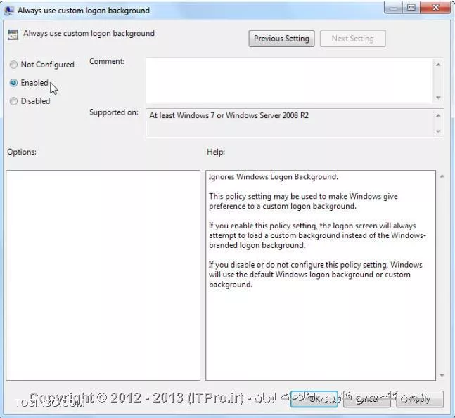
Task: Confirm with the OK button
Action: coord(314,399)
